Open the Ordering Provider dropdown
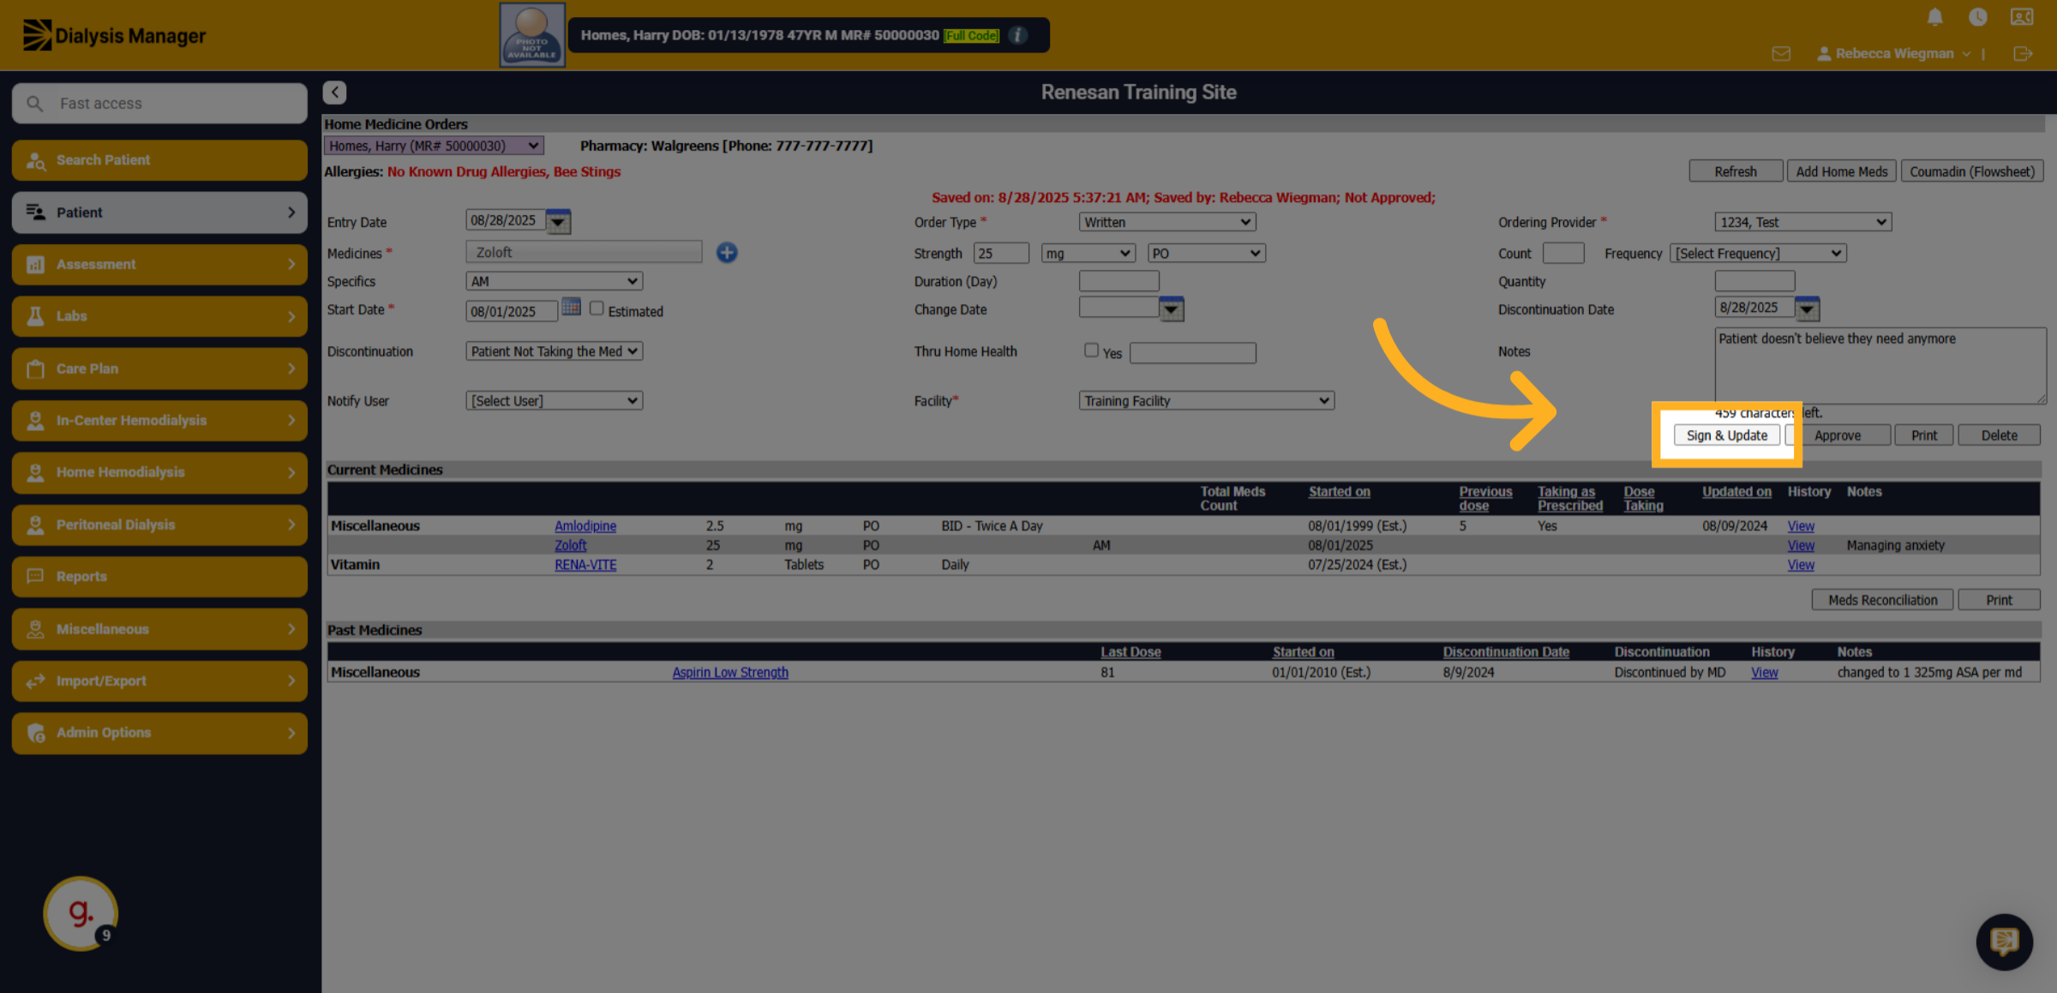The image size is (2057, 993). tap(1802, 222)
